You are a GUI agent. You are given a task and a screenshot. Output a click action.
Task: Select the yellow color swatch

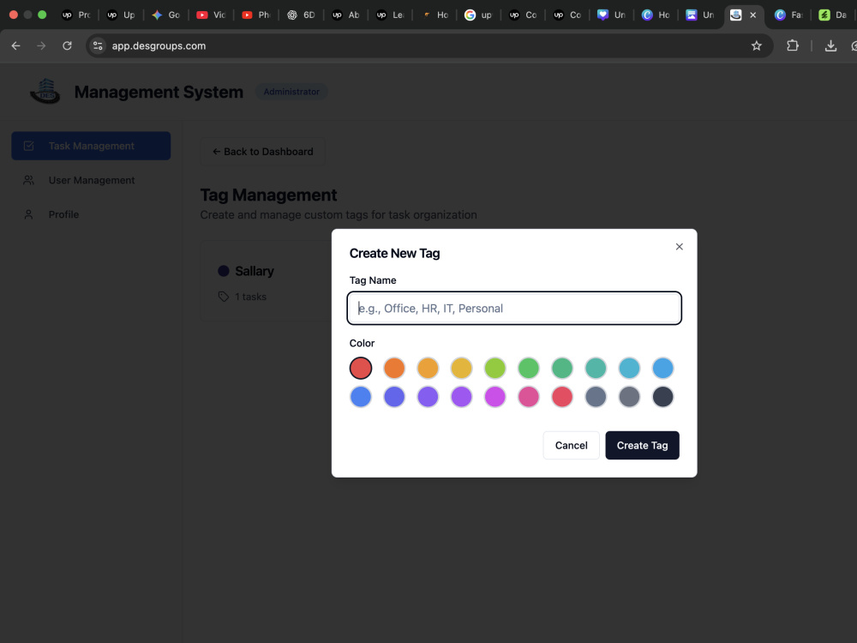461,368
